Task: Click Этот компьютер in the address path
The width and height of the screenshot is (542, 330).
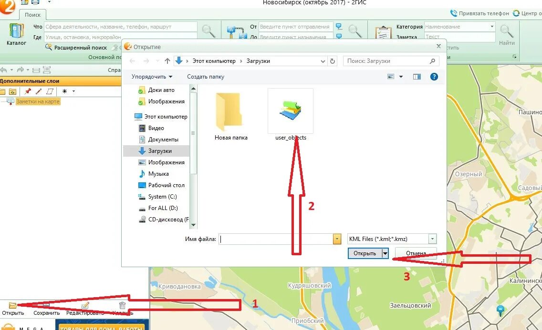Action: [x=214, y=61]
